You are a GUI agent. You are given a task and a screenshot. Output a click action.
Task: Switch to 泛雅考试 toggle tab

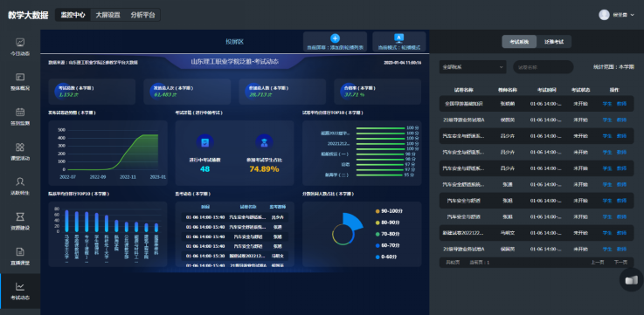[554, 42]
